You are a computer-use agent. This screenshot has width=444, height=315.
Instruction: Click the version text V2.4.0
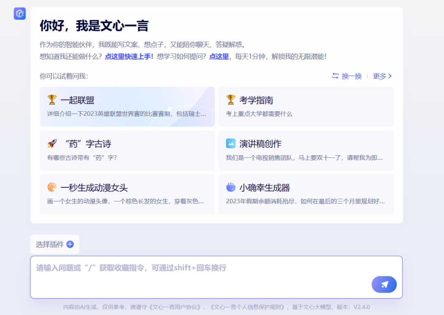click(362, 307)
